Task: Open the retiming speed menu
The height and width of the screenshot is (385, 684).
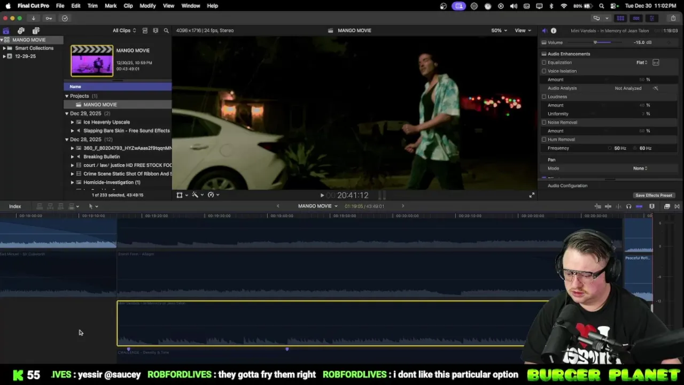Action: coord(213,195)
